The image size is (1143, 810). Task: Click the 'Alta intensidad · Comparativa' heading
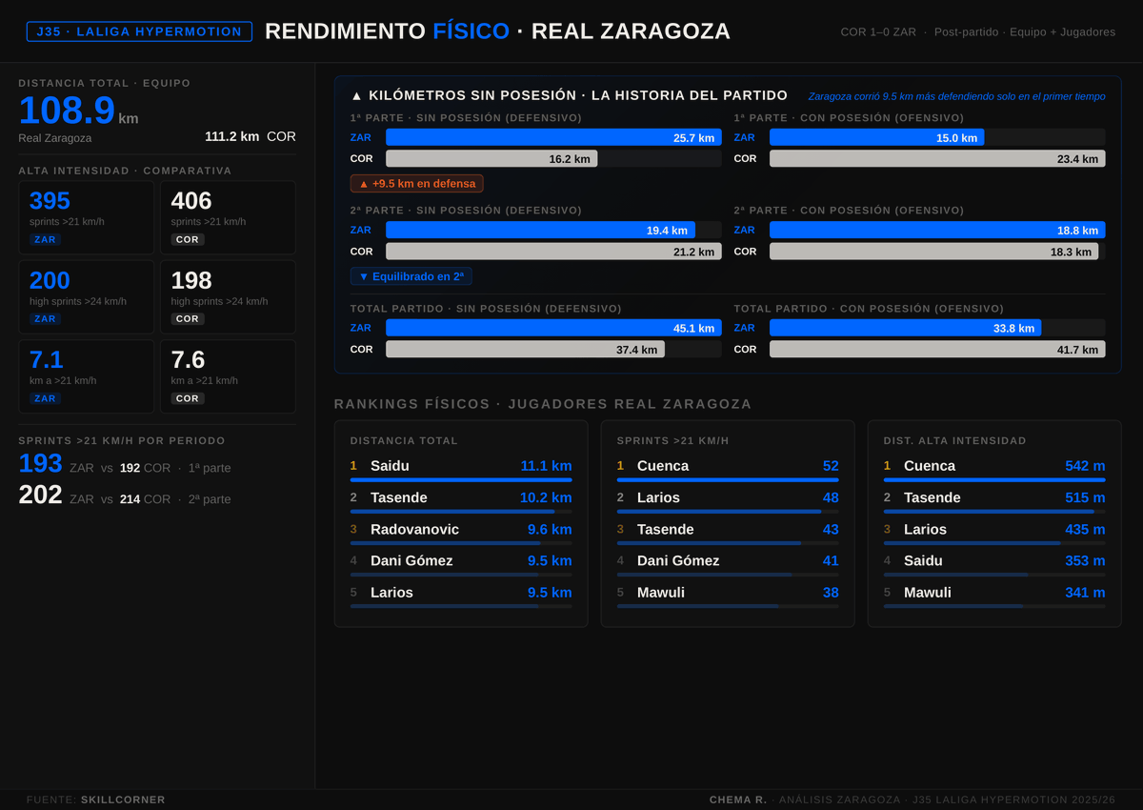[125, 171]
